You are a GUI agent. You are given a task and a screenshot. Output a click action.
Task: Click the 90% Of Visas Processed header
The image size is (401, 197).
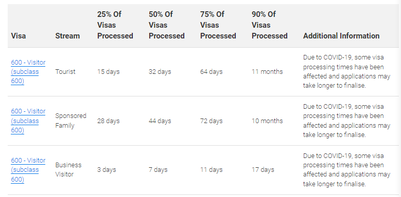pos(270,25)
